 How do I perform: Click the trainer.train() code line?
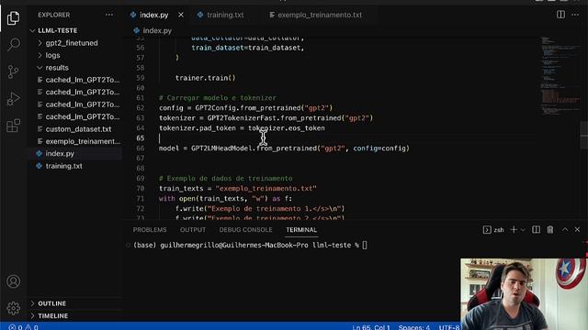[x=206, y=78]
